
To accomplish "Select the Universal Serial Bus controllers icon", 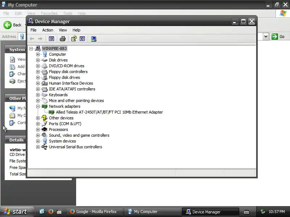I will tap(44, 147).
